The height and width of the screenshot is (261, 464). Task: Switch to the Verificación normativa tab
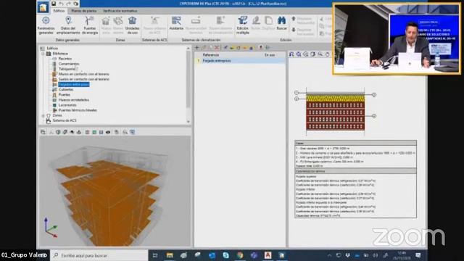[120, 11]
